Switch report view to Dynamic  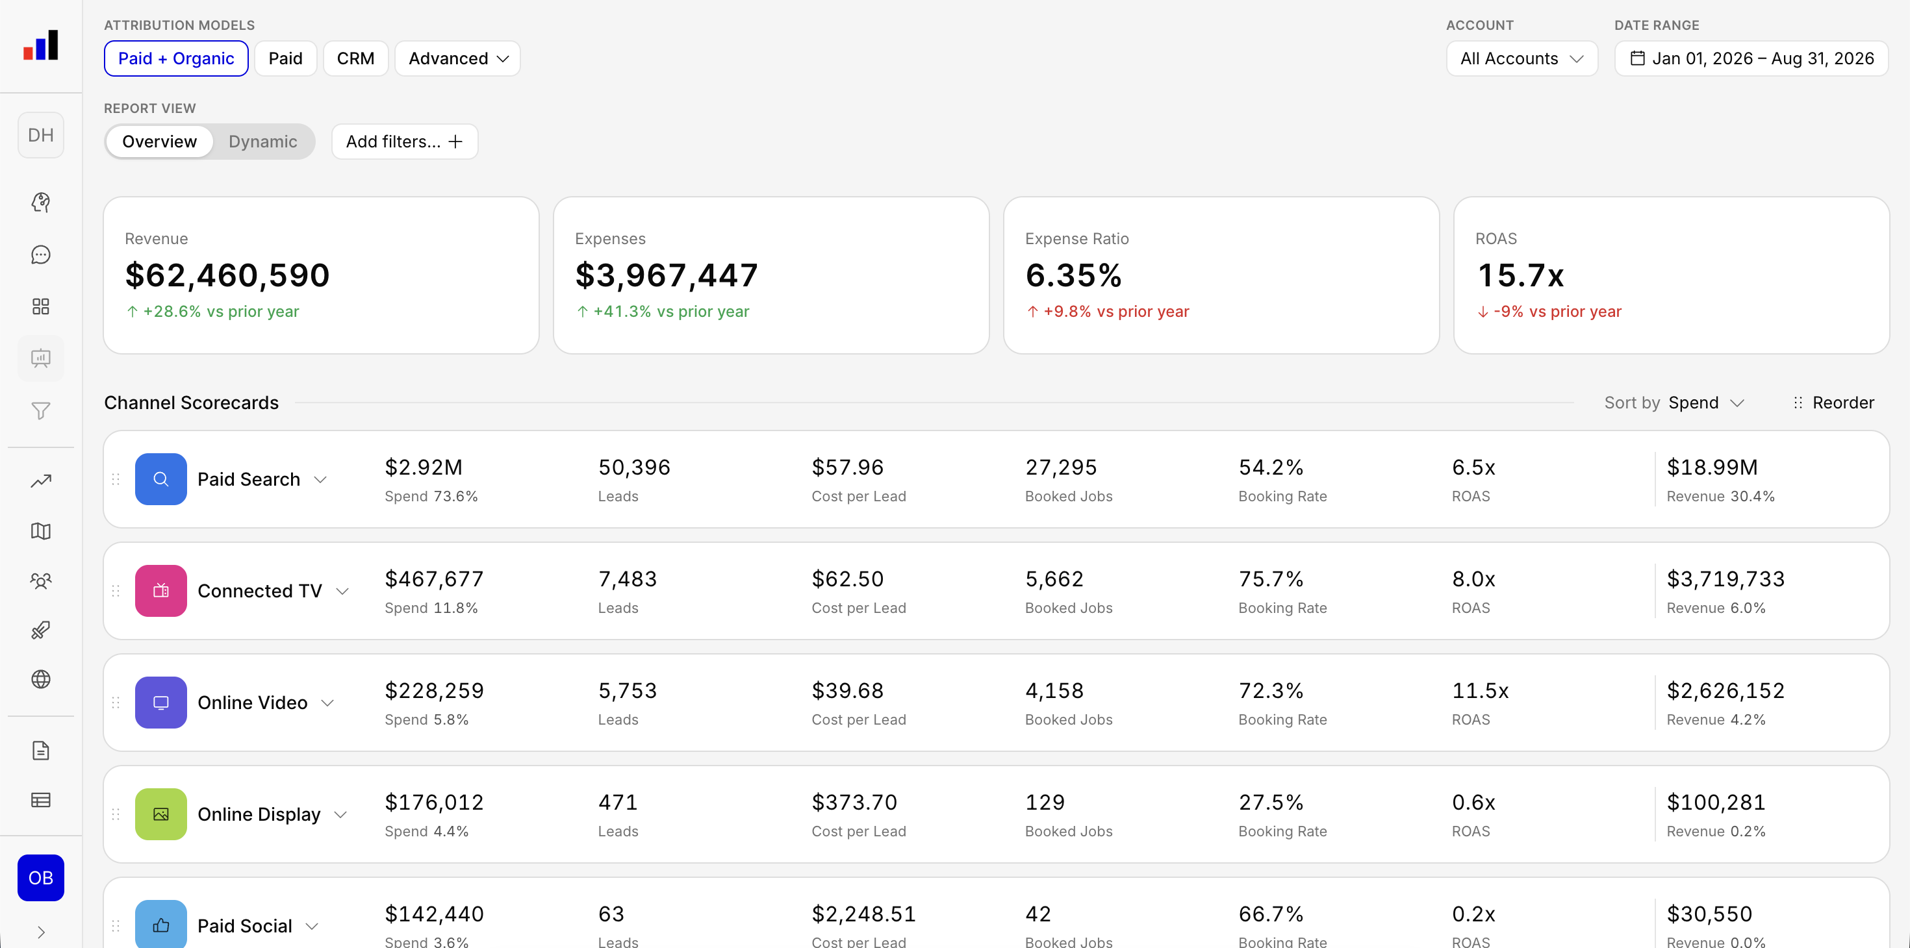click(x=262, y=142)
